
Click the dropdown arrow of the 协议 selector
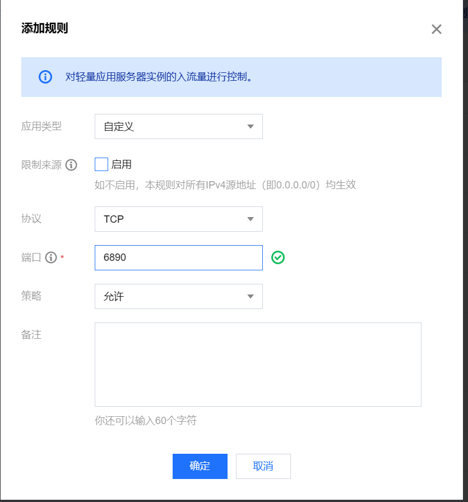point(250,219)
